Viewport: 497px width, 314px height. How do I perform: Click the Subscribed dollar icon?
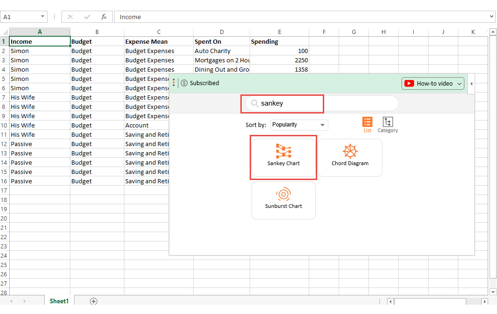coord(184,83)
